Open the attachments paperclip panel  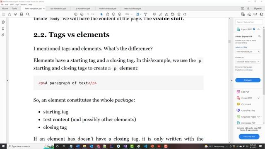(3, 35)
